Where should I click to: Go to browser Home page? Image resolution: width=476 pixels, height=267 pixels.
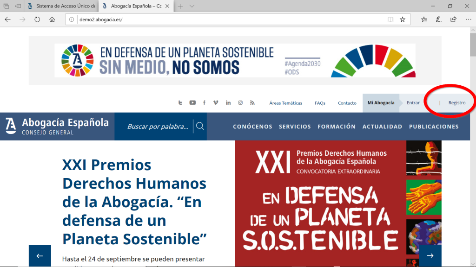pyautogui.click(x=52, y=19)
